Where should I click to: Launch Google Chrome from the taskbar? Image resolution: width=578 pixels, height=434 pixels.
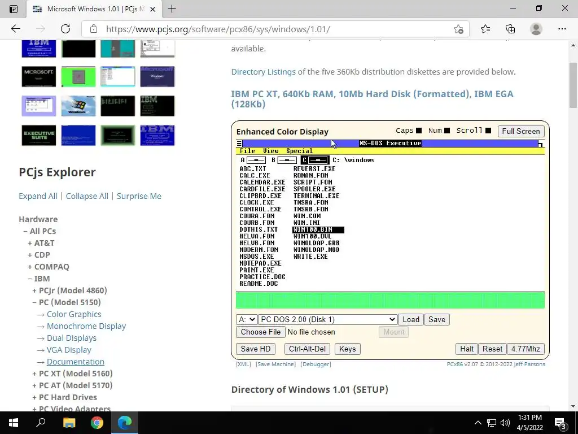pyautogui.click(x=97, y=423)
